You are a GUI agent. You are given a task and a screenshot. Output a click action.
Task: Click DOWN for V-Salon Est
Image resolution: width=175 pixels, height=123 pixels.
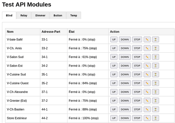click(x=125, y=66)
